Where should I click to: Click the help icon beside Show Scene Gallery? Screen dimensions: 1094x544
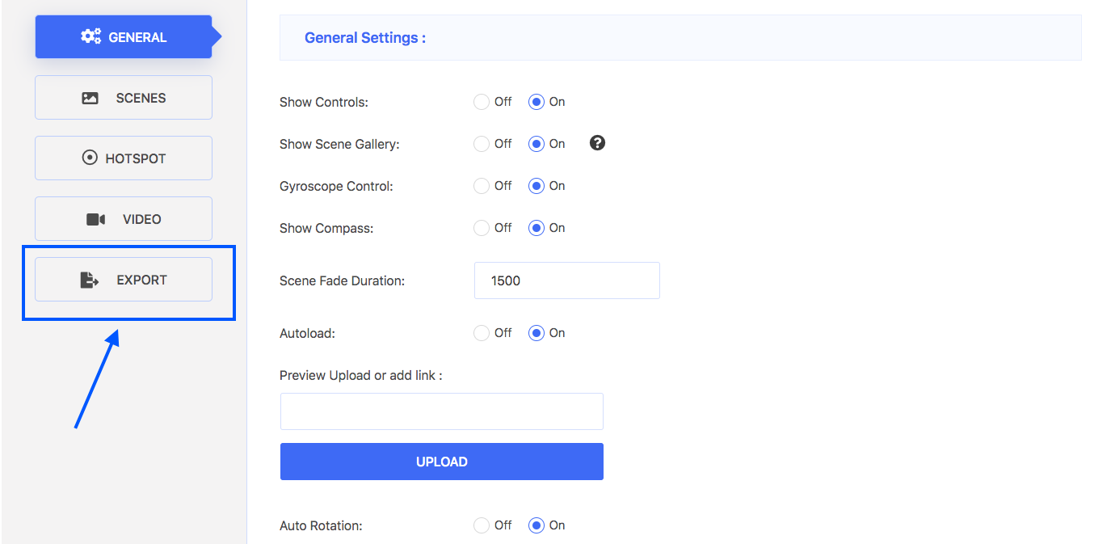(x=597, y=143)
